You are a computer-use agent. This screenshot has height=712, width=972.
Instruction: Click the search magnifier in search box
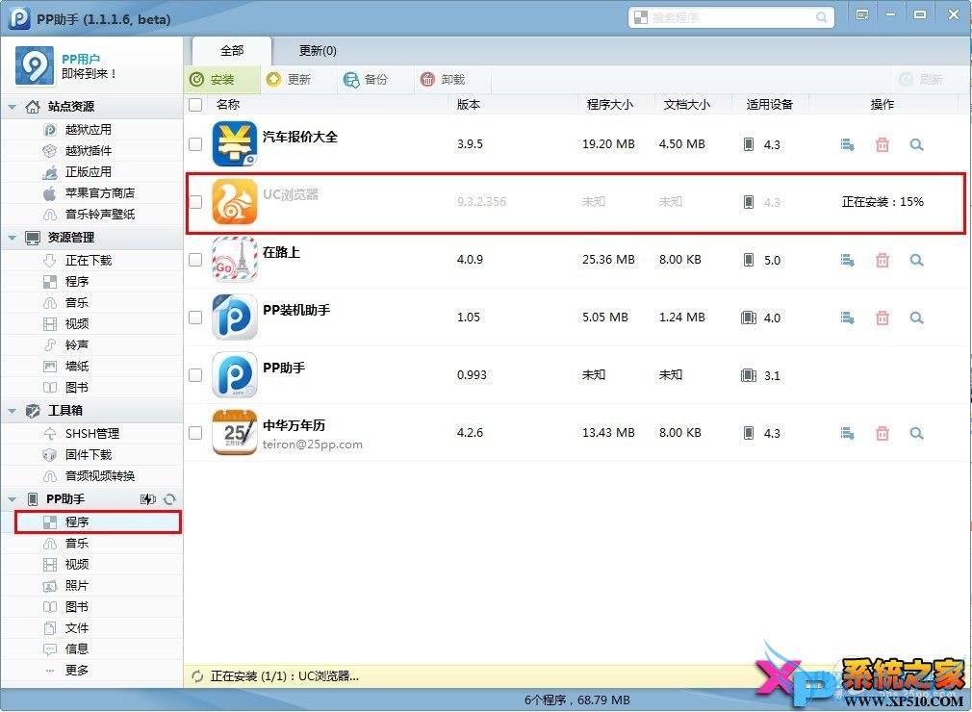pos(821,17)
